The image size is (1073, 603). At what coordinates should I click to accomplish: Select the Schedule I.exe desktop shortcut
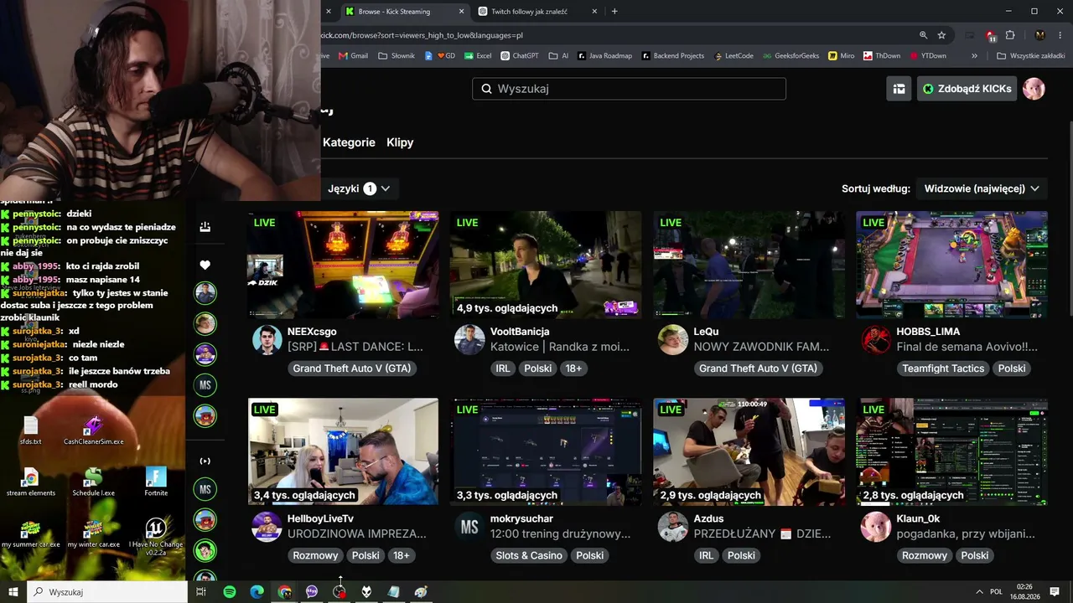click(93, 482)
